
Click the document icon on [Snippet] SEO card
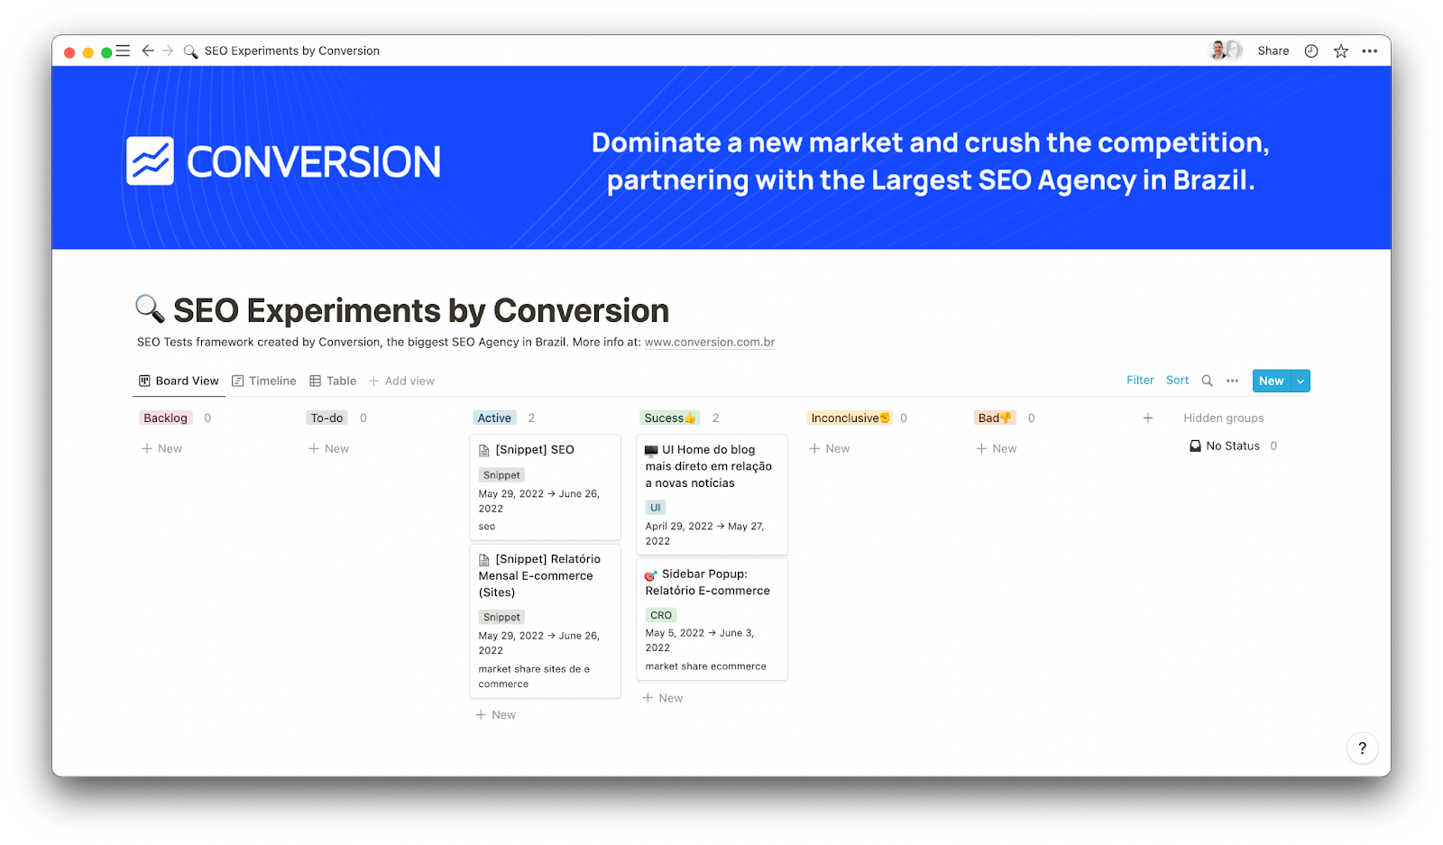pos(484,450)
